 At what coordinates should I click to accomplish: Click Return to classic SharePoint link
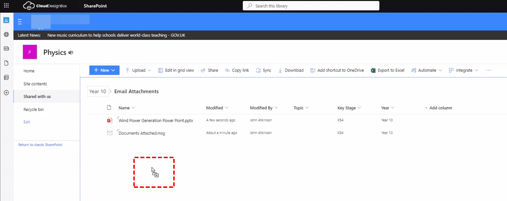click(x=40, y=145)
